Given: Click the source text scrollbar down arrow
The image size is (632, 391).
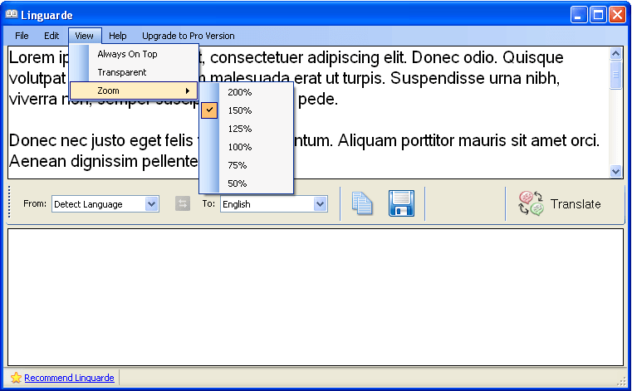Looking at the screenshot, I should pos(616,171).
